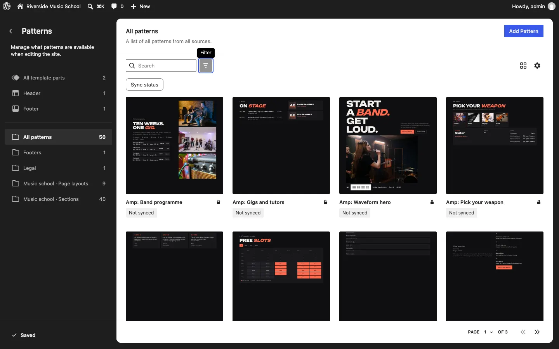The height and width of the screenshot is (349, 559).
Task: Open Amp: Pick your weapon thumbnail
Action: click(x=495, y=145)
